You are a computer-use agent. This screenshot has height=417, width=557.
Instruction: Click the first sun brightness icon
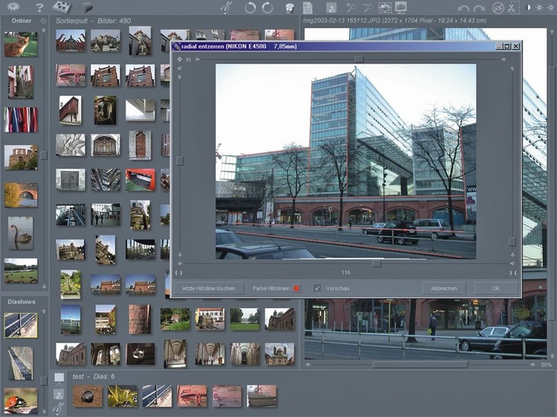point(539,8)
